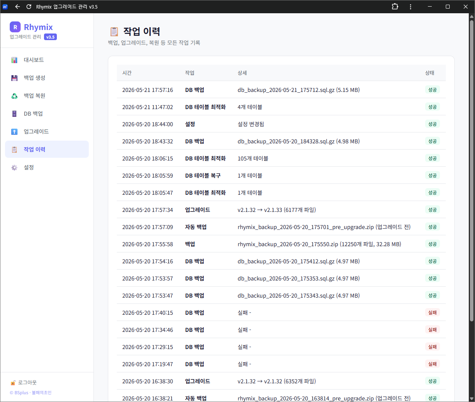
Task: Click v2.1.32 → v2.1.33 upgrade detail
Action: (276, 210)
